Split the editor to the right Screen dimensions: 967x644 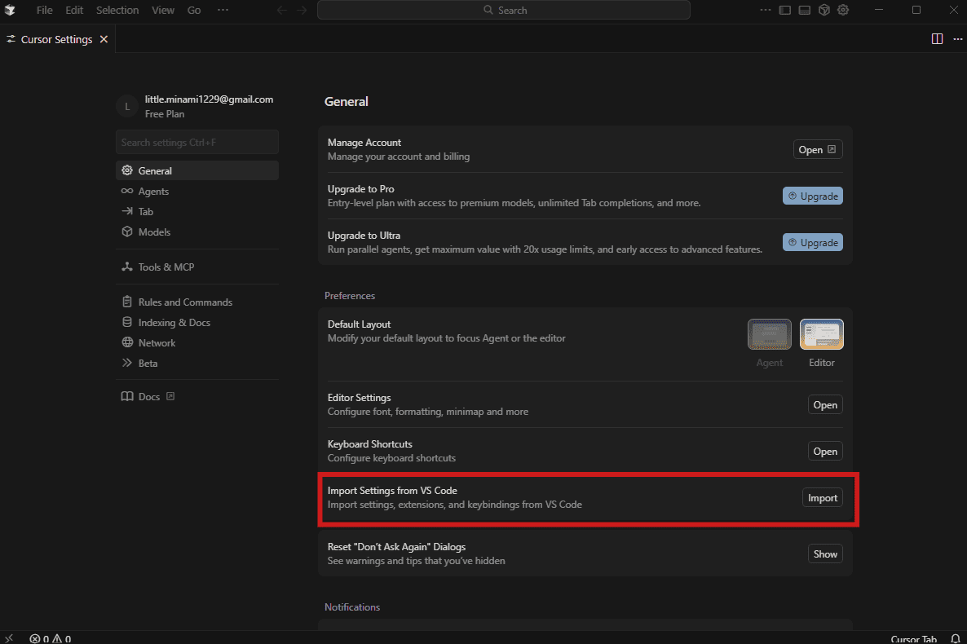point(937,39)
